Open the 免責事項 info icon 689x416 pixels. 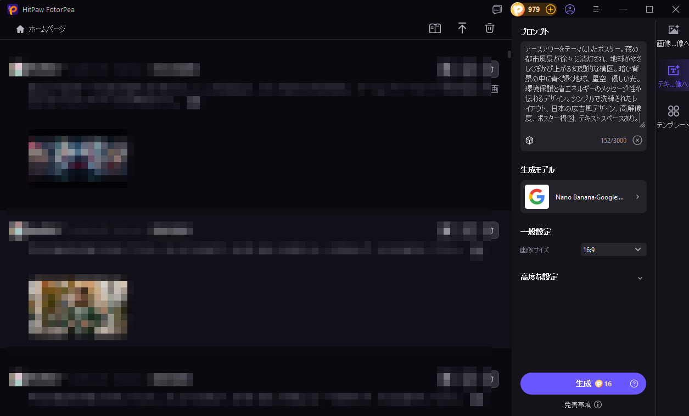coord(598,404)
